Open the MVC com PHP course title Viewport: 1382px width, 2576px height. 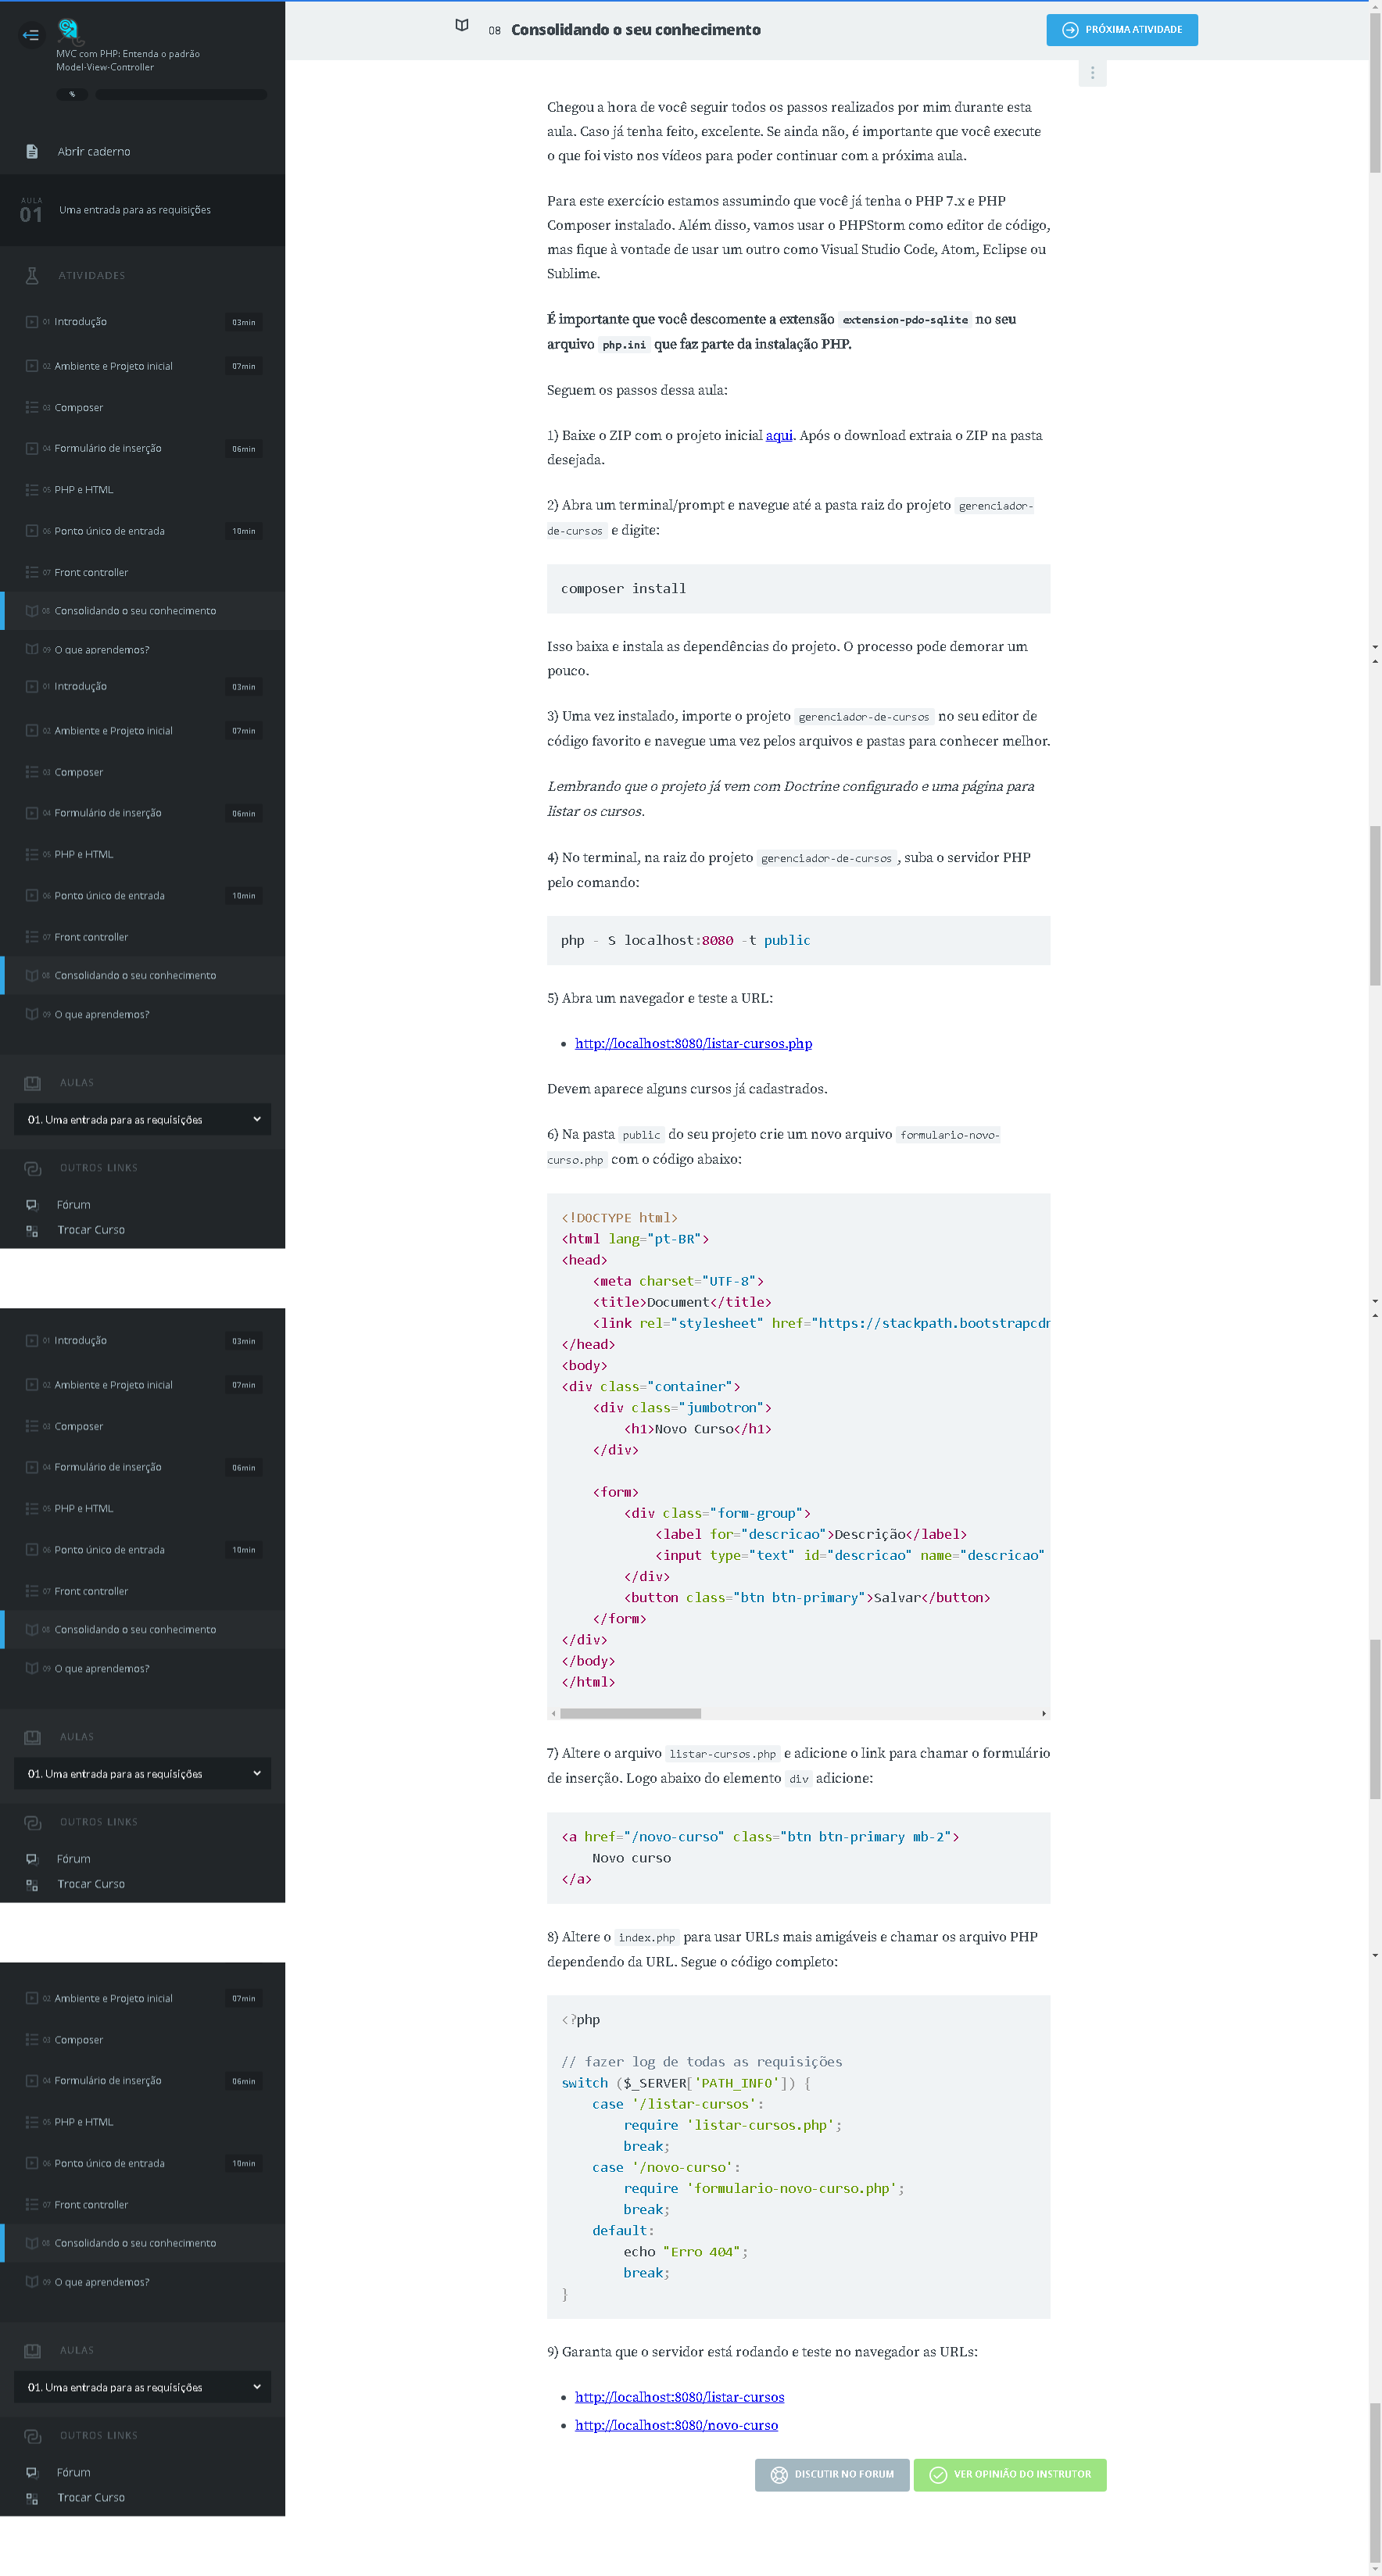click(x=128, y=60)
